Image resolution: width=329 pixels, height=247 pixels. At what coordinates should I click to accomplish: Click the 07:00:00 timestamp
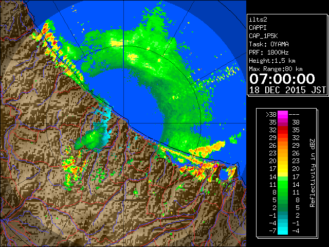(282, 79)
